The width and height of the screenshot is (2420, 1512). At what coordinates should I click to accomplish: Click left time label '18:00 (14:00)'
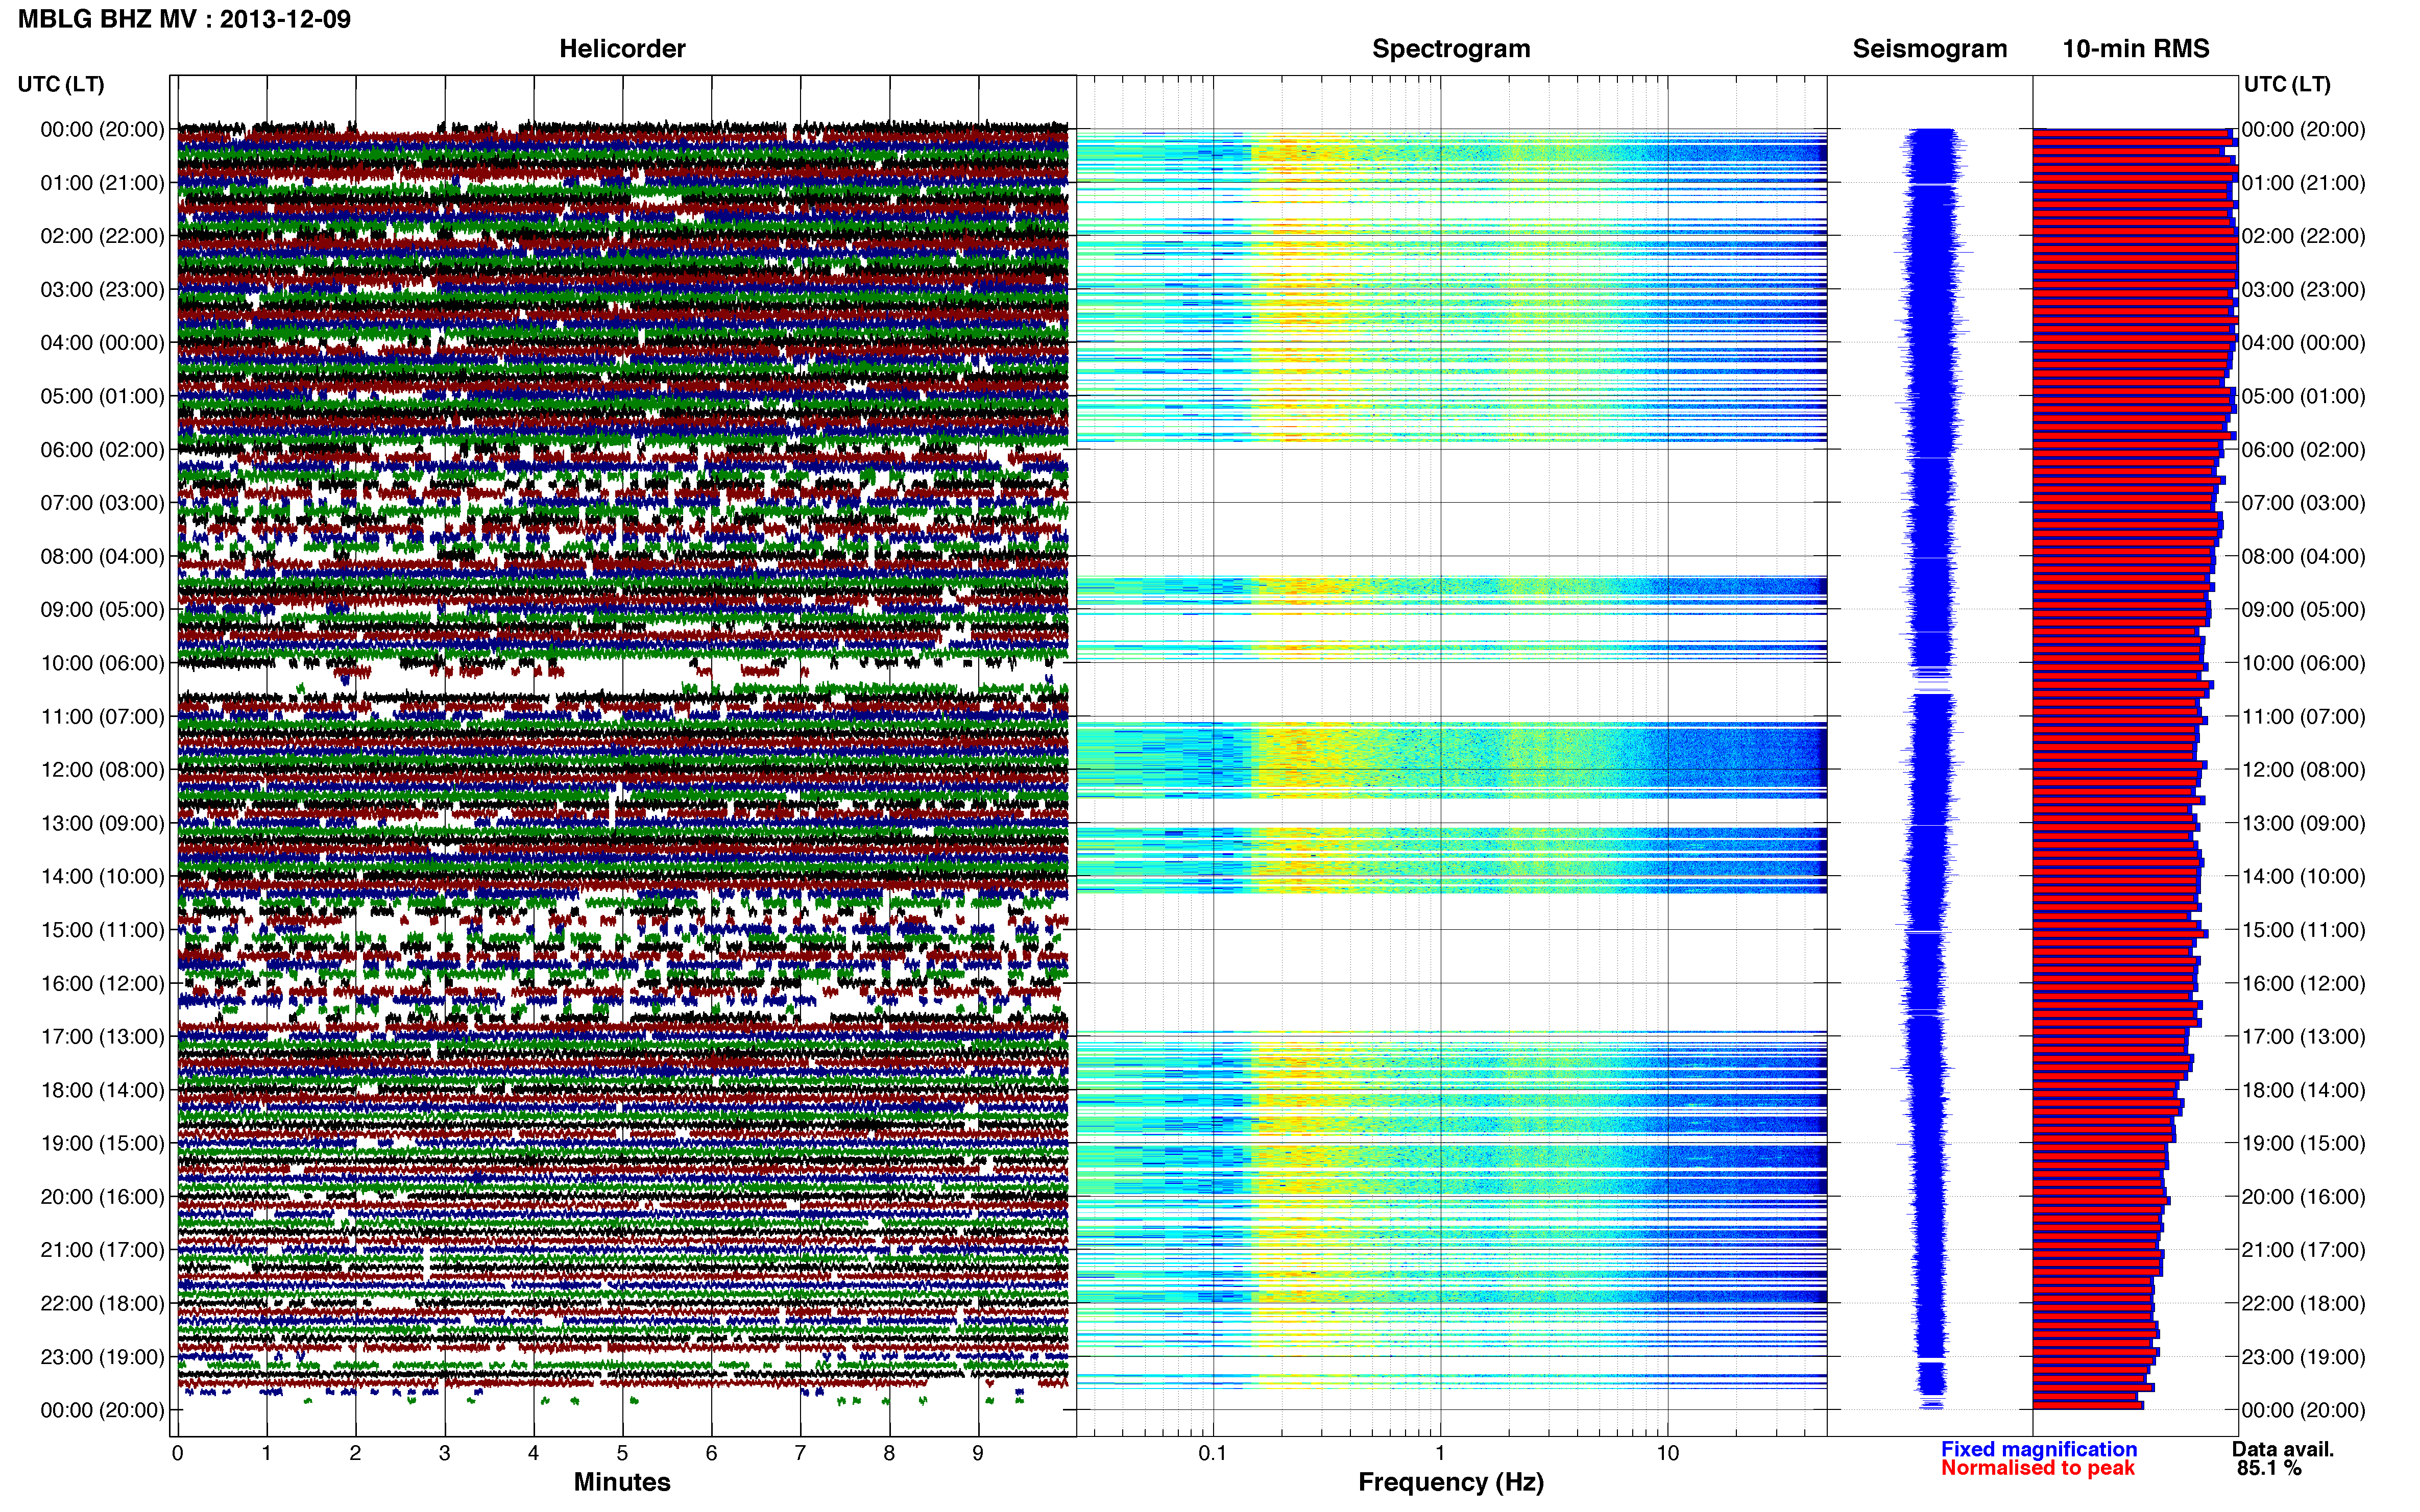point(102,1090)
